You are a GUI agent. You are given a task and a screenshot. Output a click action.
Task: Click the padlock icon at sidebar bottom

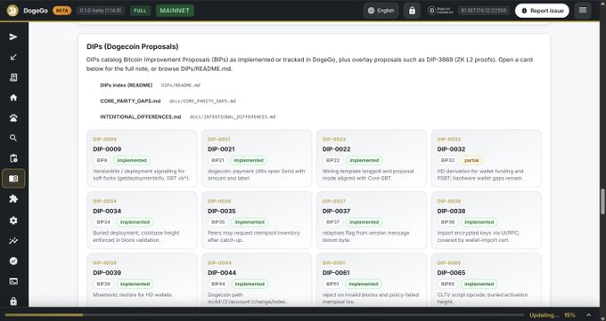coord(13,301)
